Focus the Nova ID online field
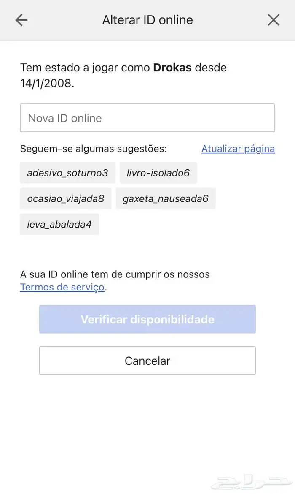Viewport: 295px width, 494px height. coord(147,118)
